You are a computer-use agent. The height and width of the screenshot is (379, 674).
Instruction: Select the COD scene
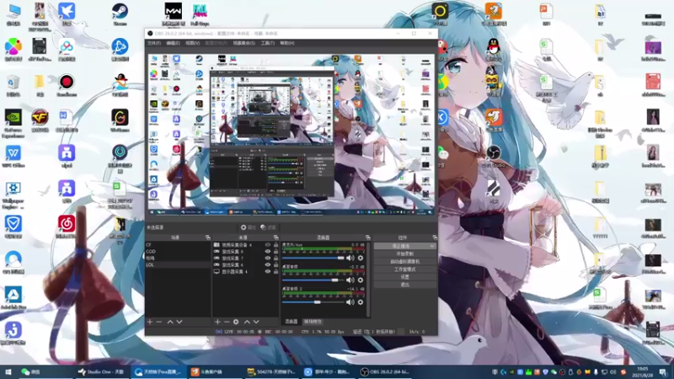178,251
